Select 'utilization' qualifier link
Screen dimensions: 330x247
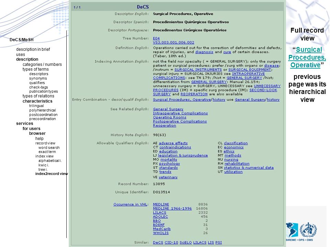tap(233, 172)
